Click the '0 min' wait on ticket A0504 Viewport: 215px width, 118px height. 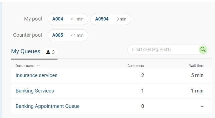121,19
